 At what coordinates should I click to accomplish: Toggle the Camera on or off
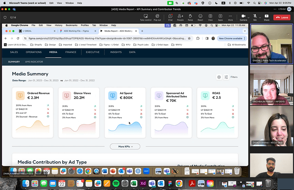(243, 18)
